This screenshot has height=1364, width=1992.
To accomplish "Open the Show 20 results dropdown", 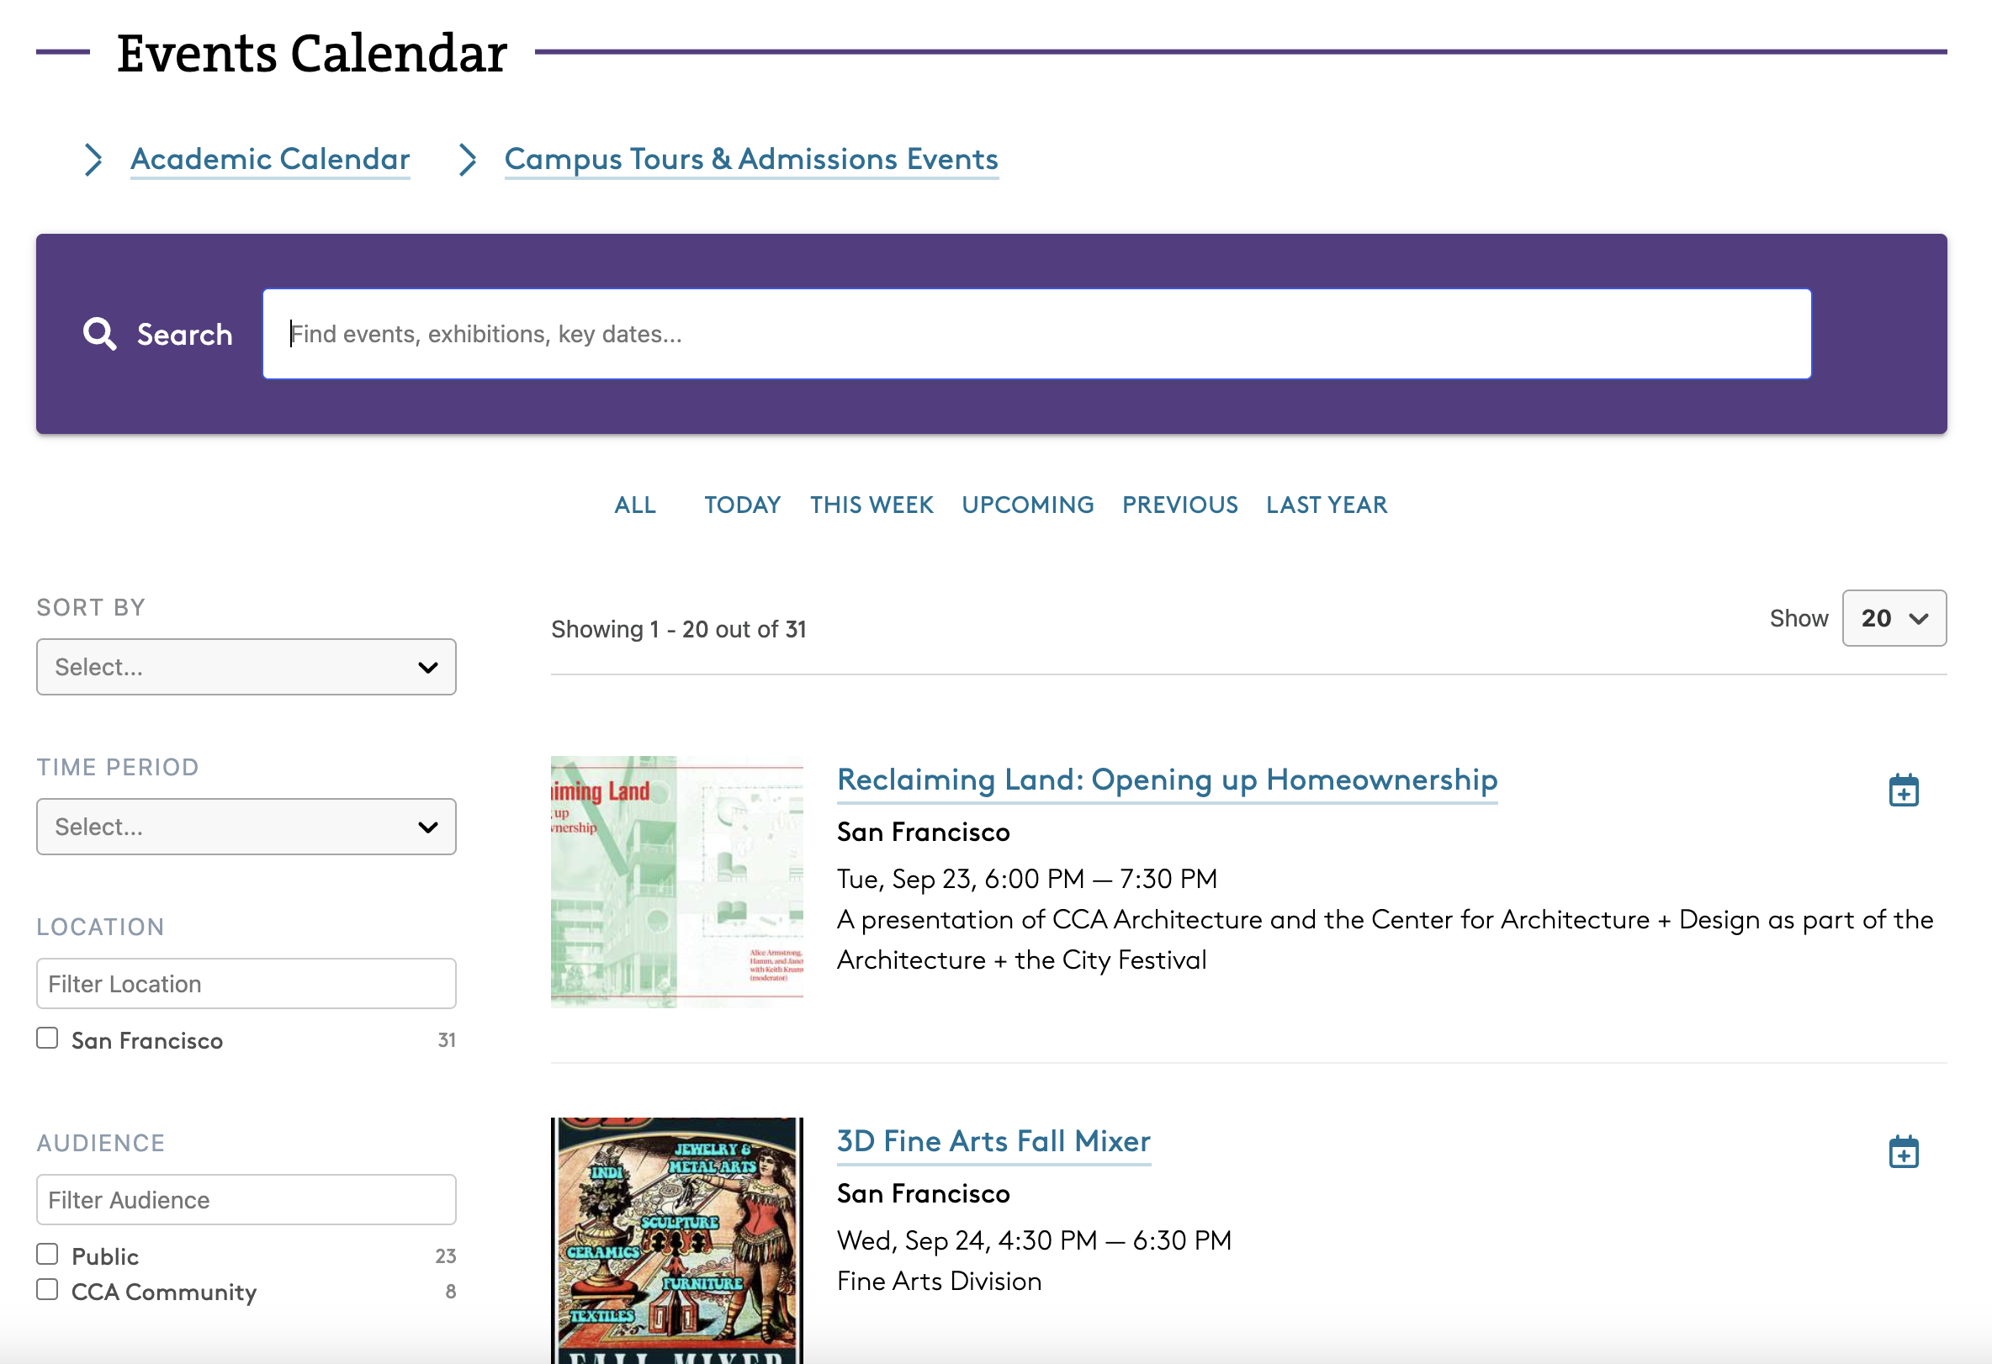I will [x=1894, y=618].
